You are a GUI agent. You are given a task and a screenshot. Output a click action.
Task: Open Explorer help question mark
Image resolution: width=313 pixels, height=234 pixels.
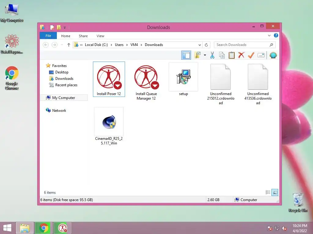coord(276,35)
